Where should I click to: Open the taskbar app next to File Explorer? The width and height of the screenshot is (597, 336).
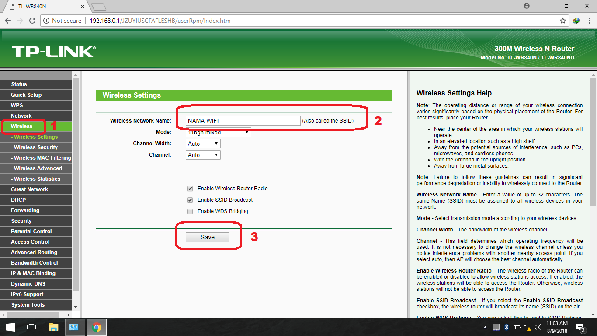coord(74,327)
